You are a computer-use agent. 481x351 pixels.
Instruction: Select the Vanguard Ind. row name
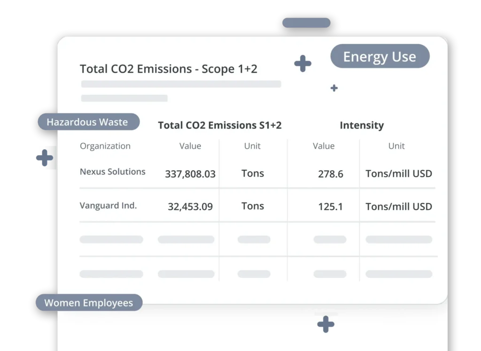pyautogui.click(x=109, y=206)
